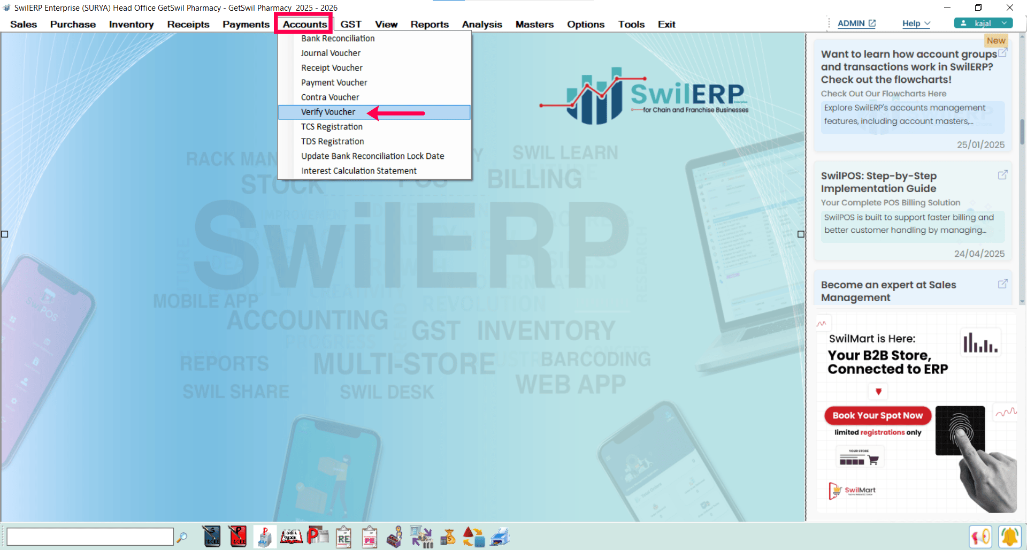The width and height of the screenshot is (1027, 550).
Task: Open the Receipts menu
Action: [188, 25]
